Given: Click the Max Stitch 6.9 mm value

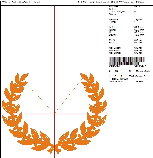Looking at the screenshot, I should pos(139,48).
